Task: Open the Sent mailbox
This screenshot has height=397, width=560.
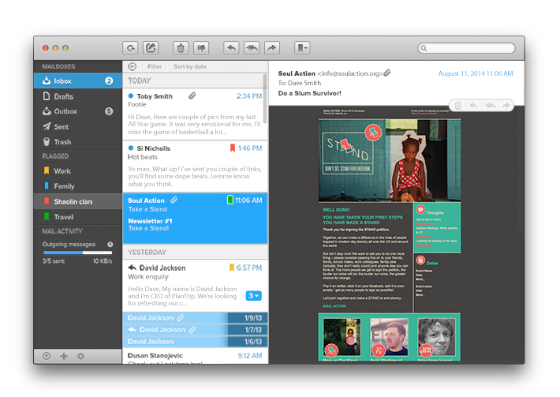Action: tap(78, 126)
